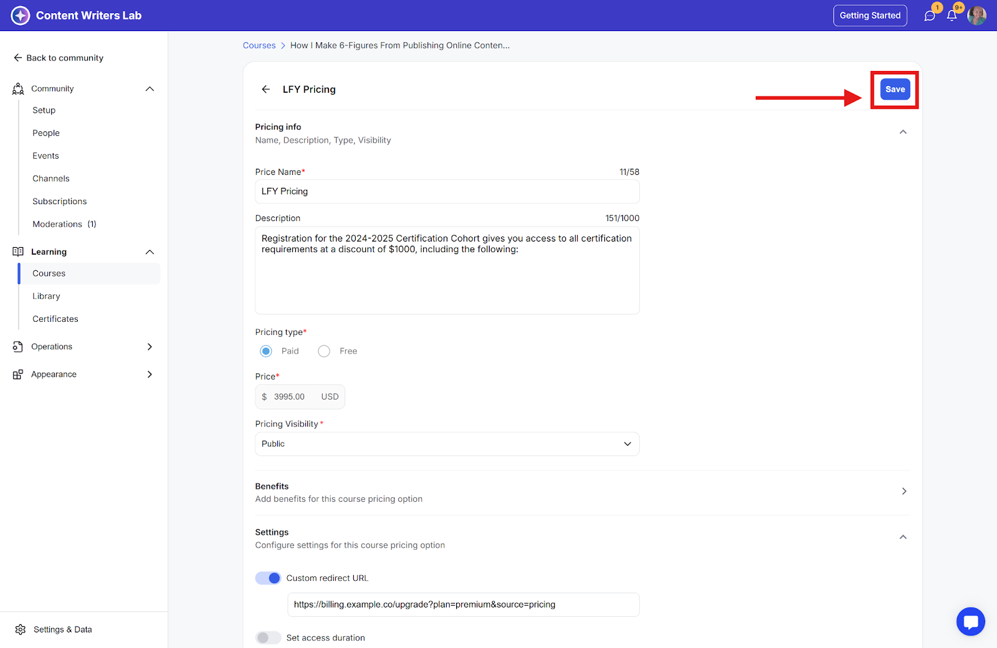Click the Learning book icon in sidebar
This screenshot has width=997, height=648.
pos(18,251)
